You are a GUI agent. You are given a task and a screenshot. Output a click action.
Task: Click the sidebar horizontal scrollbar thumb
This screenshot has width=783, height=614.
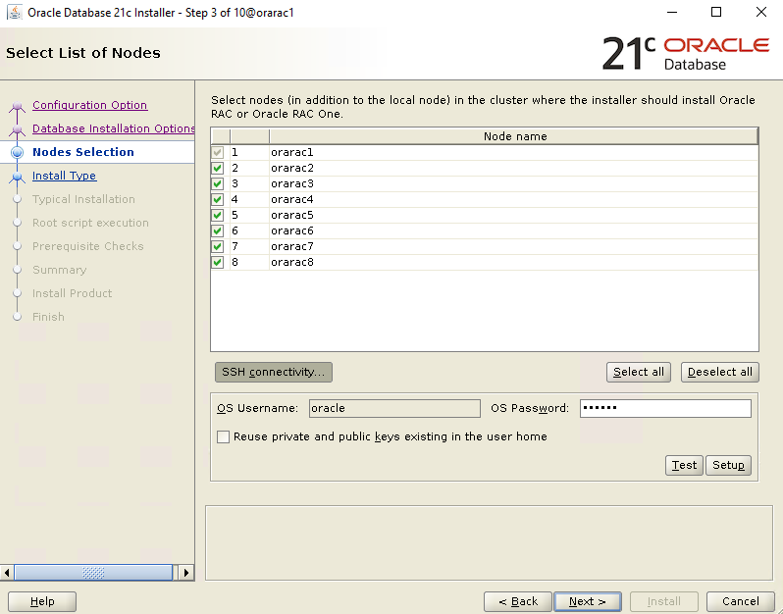93,573
